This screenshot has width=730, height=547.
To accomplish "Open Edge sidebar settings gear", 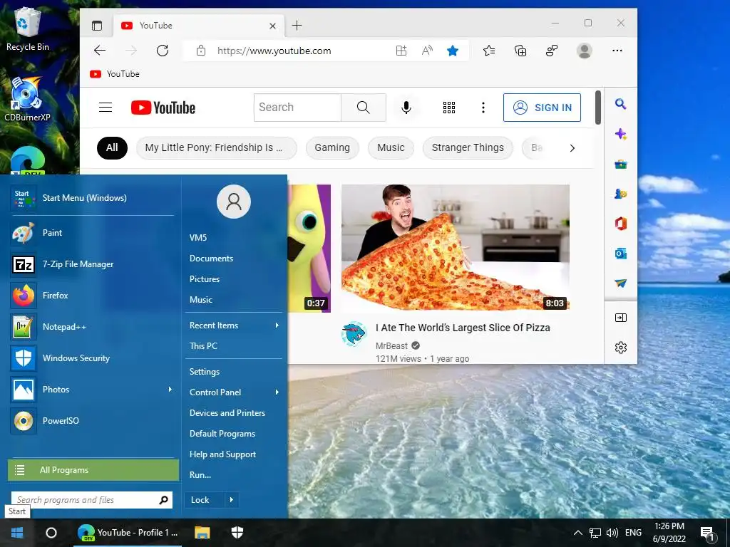I will tap(621, 348).
